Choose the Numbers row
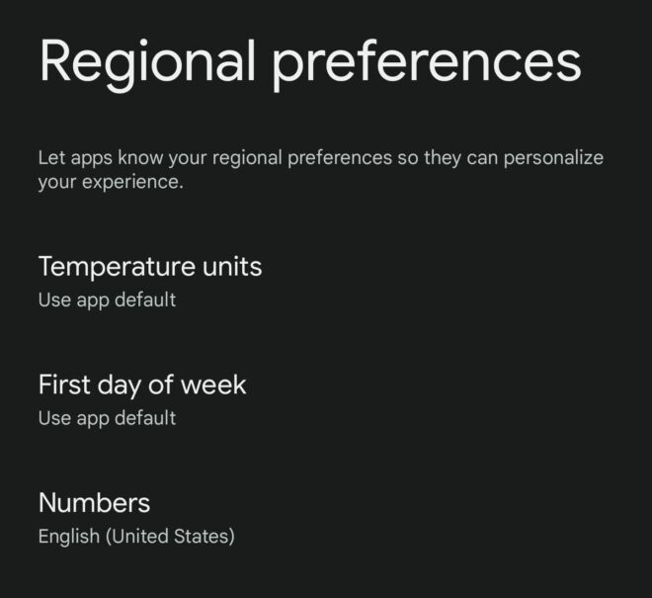This screenshot has width=652, height=598. (x=326, y=519)
